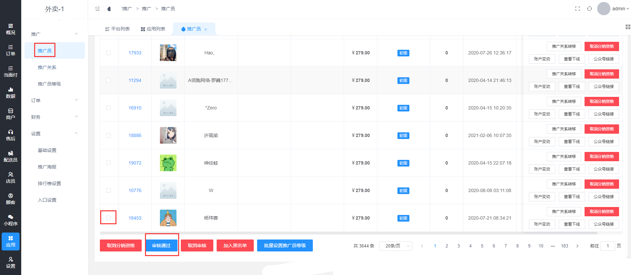Image resolution: width=631 pixels, height=275 pixels.
Task: Open 基础设置 menu item
Action: [47, 150]
